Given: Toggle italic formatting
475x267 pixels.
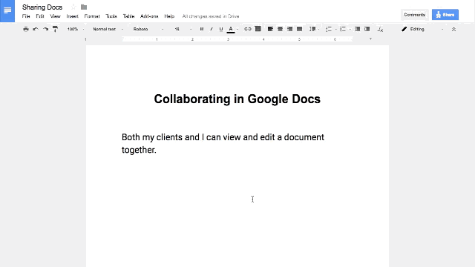Looking at the screenshot, I should (211, 29).
